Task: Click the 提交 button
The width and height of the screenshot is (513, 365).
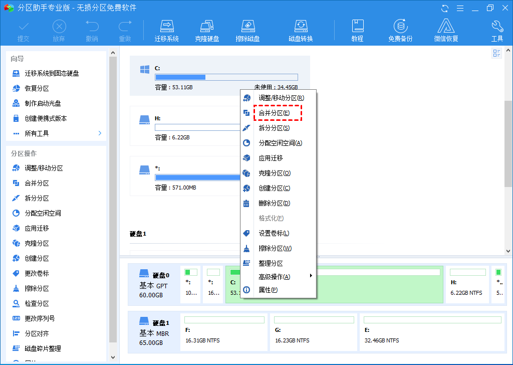Action: click(23, 29)
